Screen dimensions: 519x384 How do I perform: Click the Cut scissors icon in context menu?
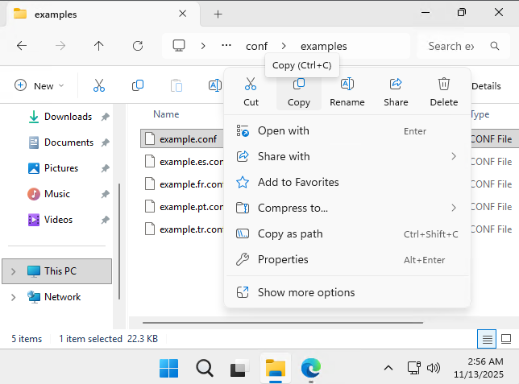251,85
